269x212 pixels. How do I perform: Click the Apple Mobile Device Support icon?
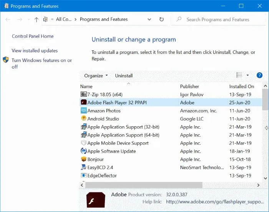pyautogui.click(x=83, y=143)
